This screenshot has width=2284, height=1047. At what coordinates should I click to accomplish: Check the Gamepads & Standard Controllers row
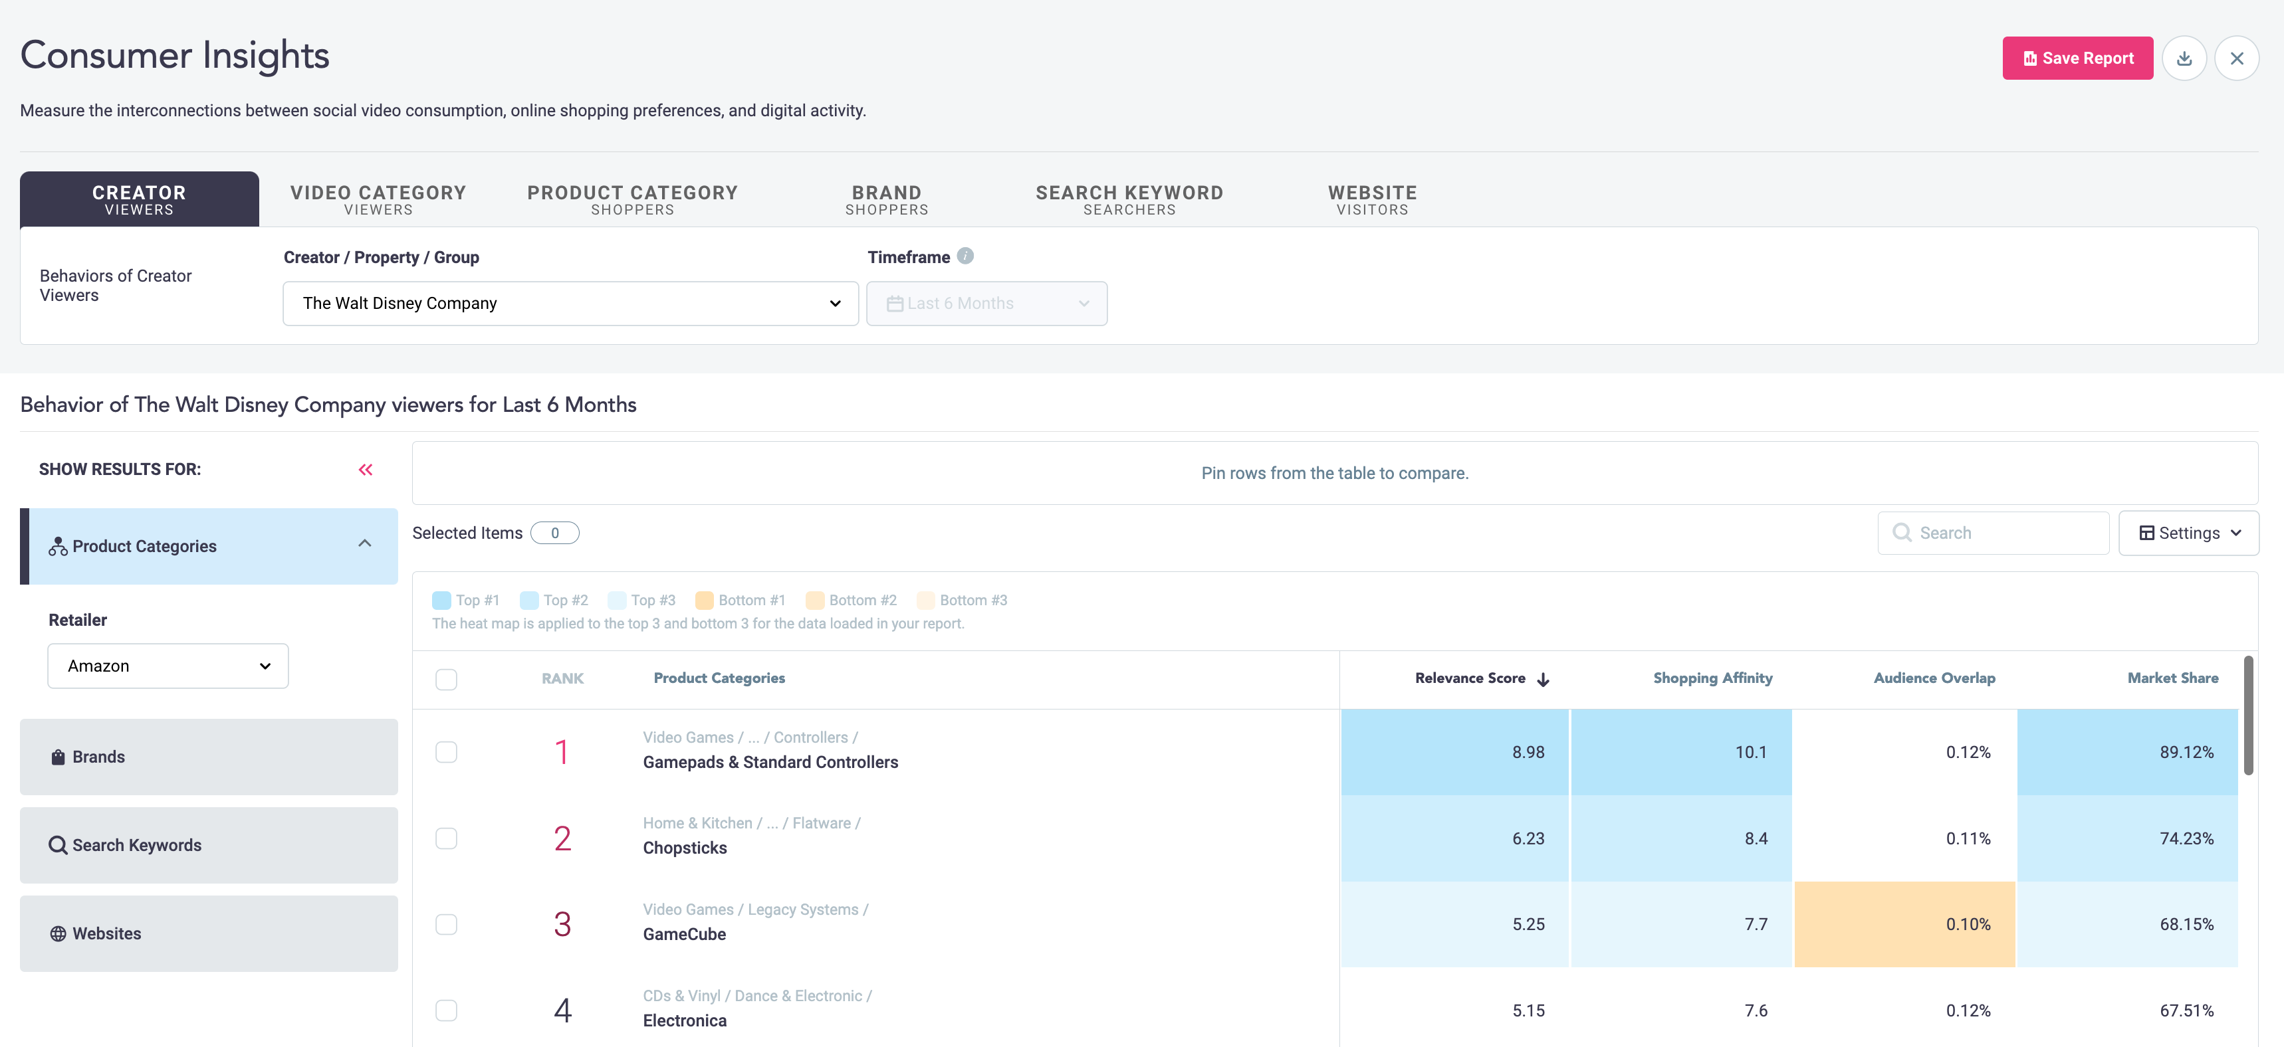coord(446,752)
